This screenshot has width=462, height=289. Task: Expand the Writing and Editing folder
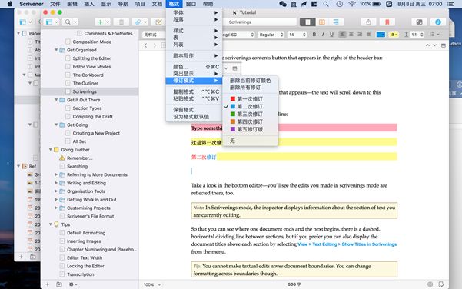point(56,183)
